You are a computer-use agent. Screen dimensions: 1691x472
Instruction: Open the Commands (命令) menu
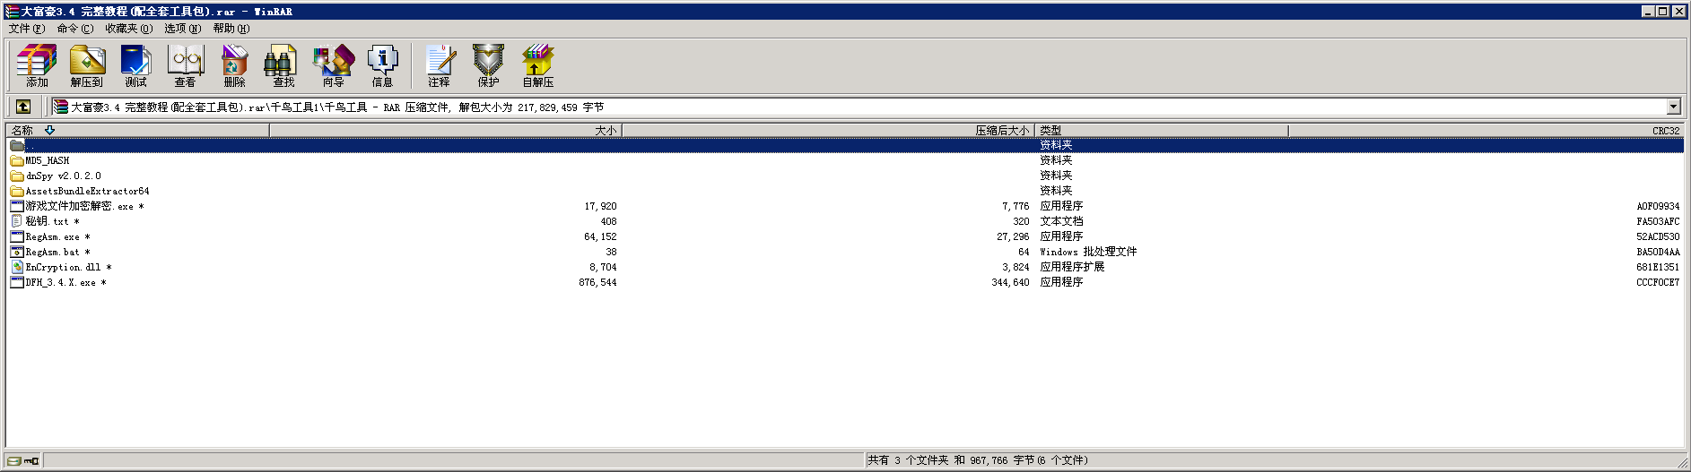click(75, 29)
